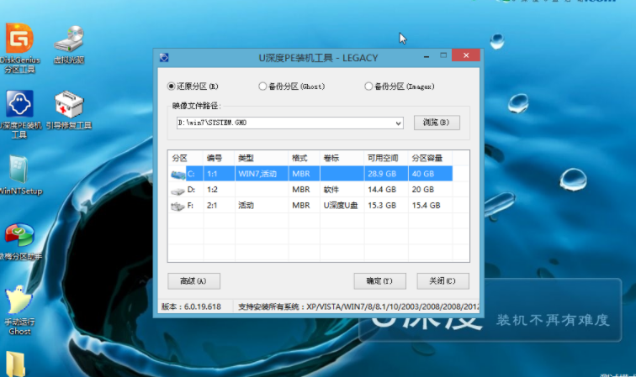Click the 关闭 (C) button
The width and height of the screenshot is (636, 377).
[443, 280]
